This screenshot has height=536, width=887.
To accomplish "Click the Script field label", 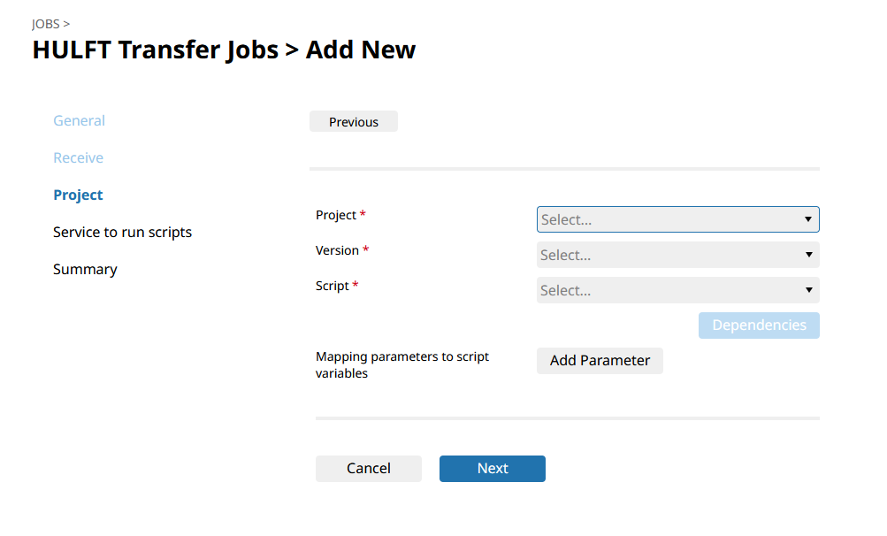I will click(332, 287).
